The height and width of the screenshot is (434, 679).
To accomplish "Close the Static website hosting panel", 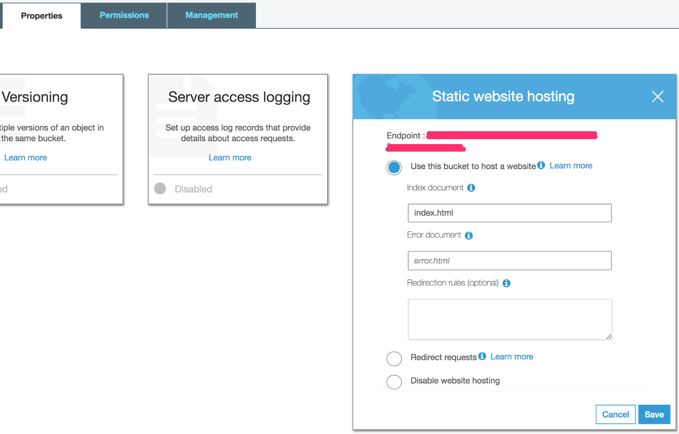I will (657, 97).
